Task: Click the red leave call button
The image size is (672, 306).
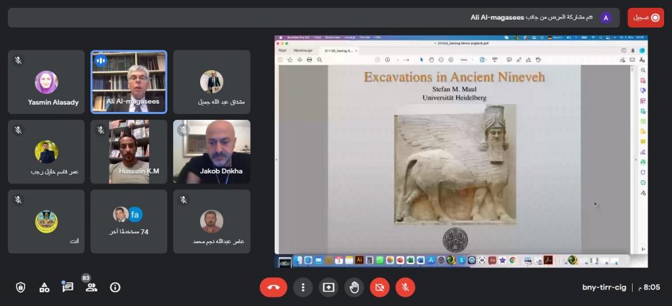Action: click(x=274, y=287)
